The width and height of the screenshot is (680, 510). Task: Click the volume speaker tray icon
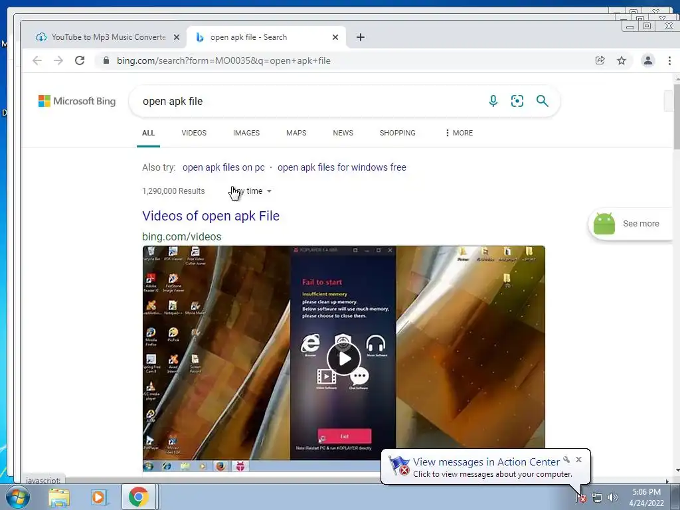[x=612, y=497]
